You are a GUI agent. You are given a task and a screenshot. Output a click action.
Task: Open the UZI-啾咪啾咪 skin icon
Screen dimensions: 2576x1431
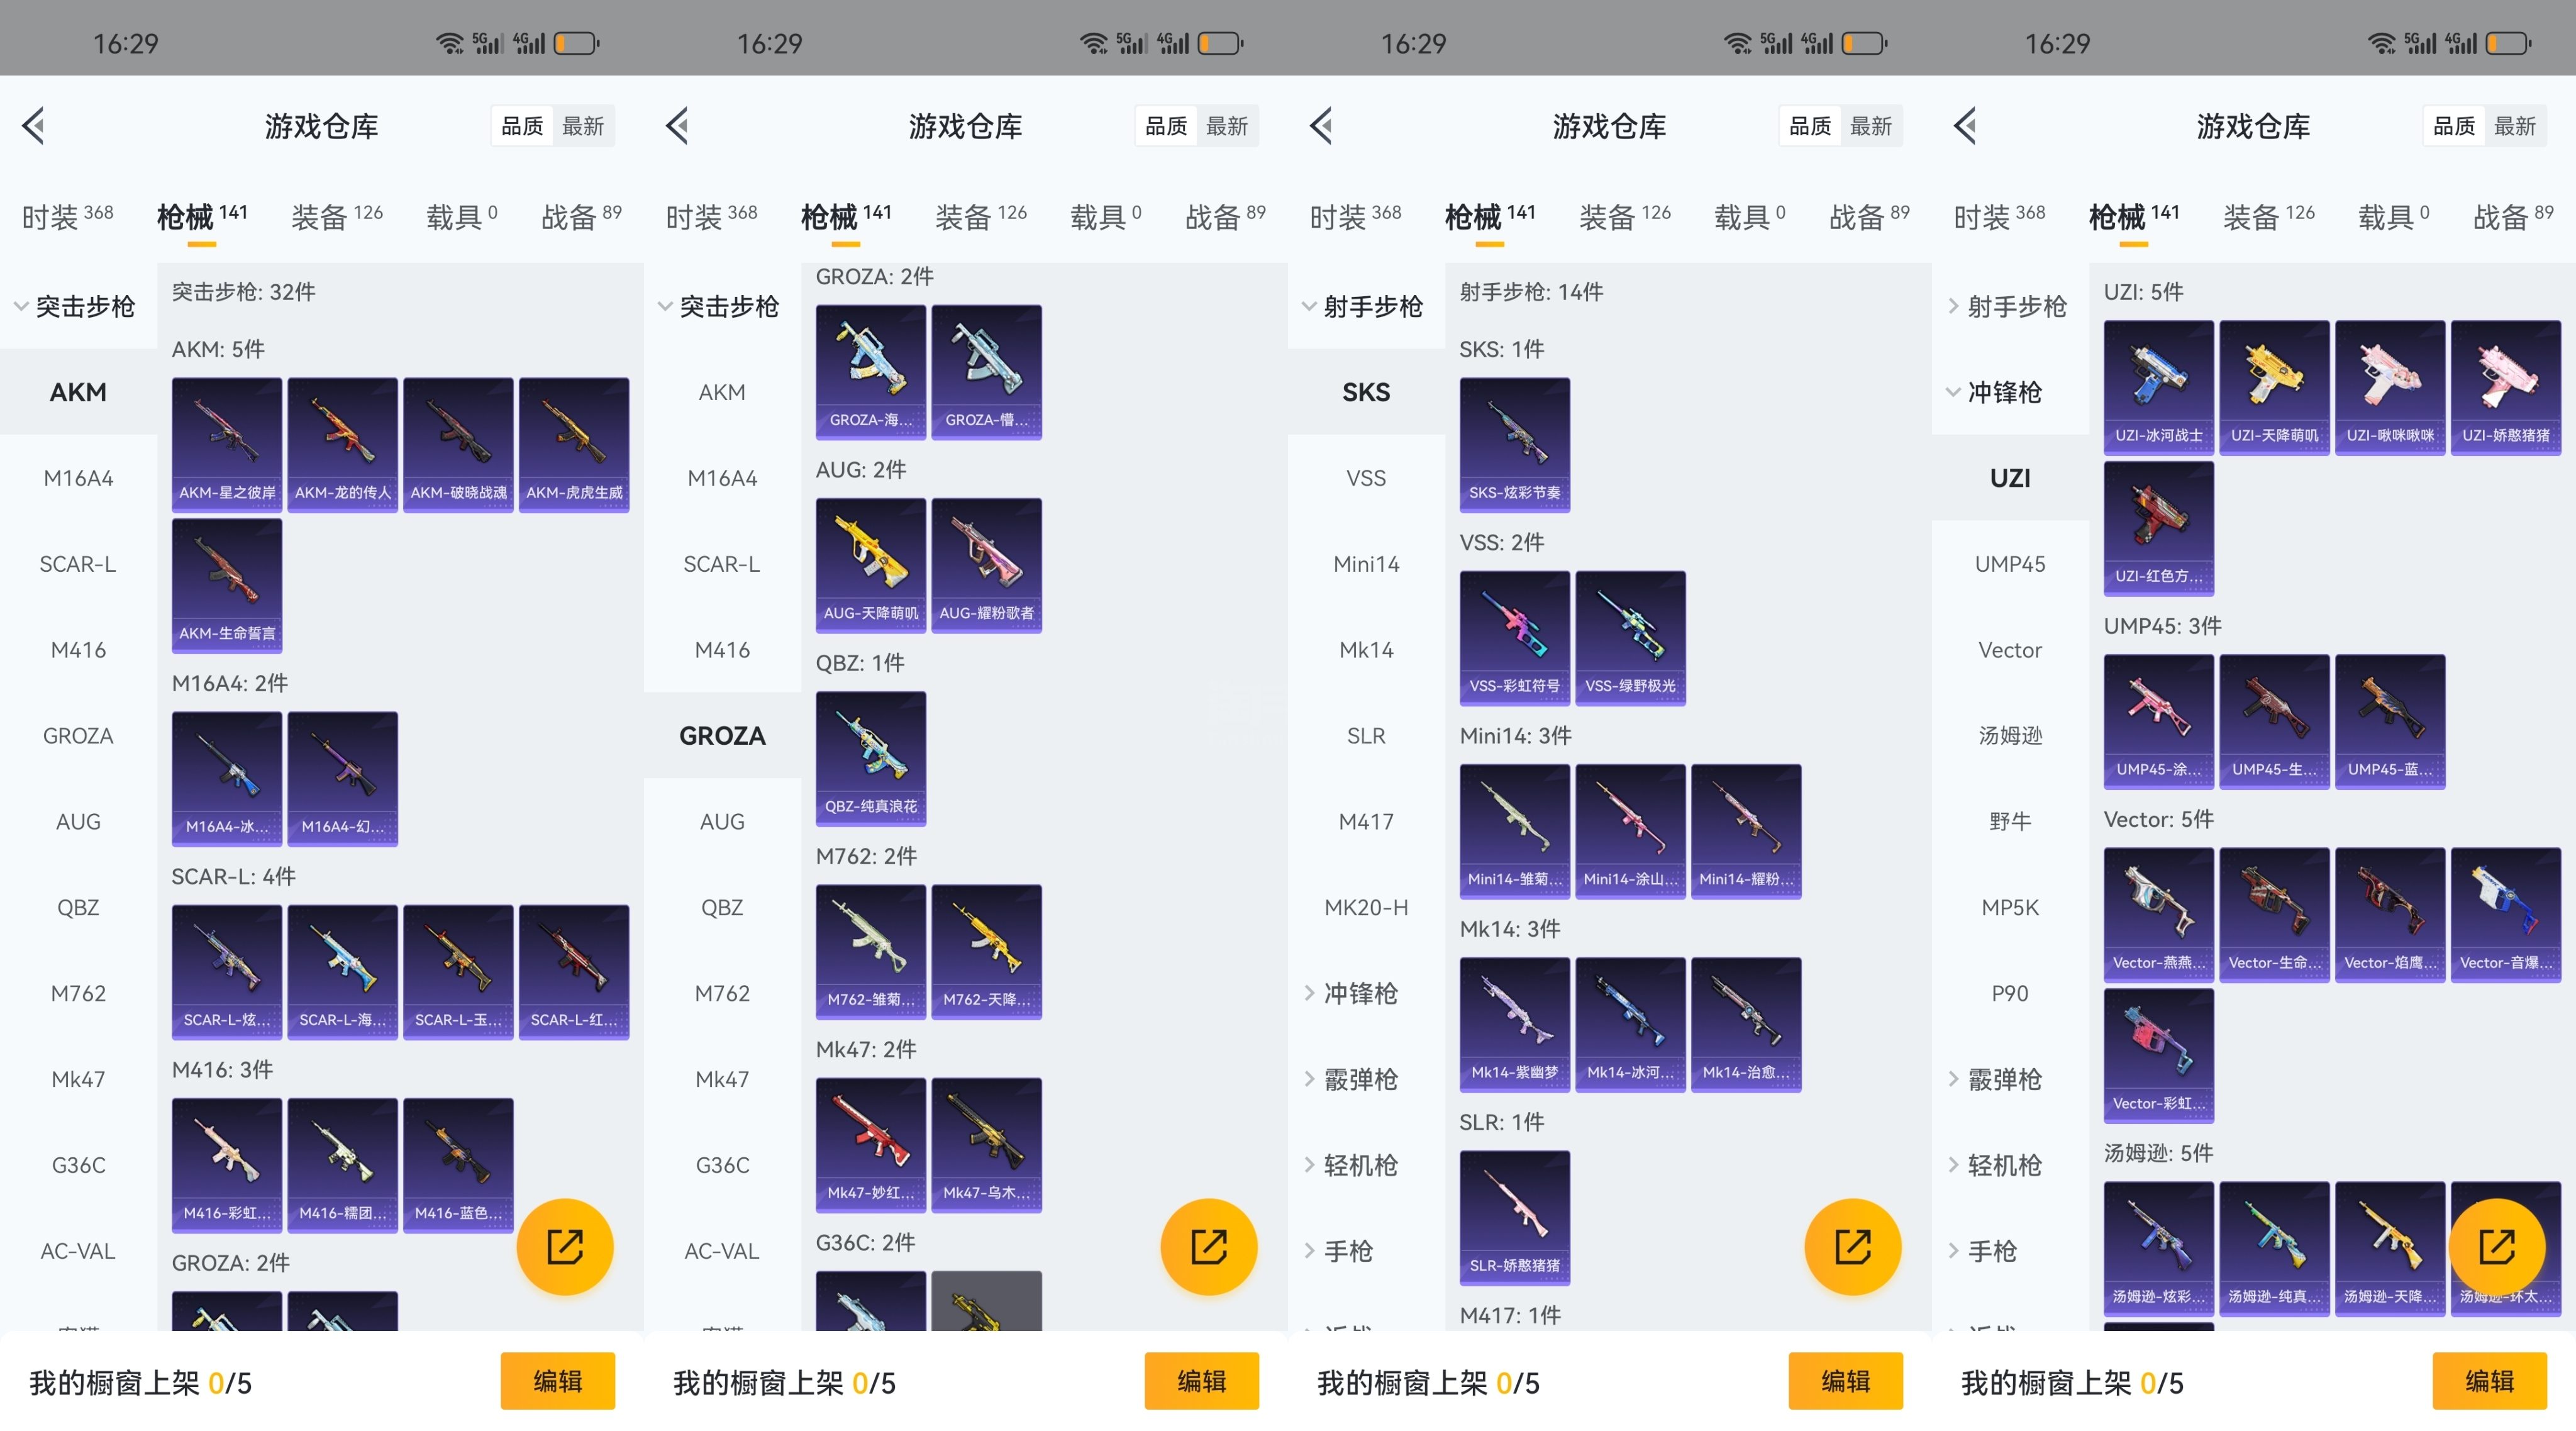[2390, 388]
